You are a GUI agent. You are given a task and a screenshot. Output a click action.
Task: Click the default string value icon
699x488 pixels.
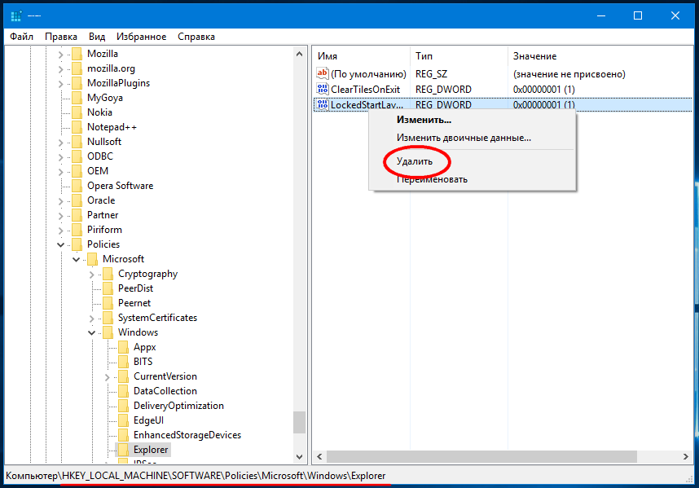[322, 73]
